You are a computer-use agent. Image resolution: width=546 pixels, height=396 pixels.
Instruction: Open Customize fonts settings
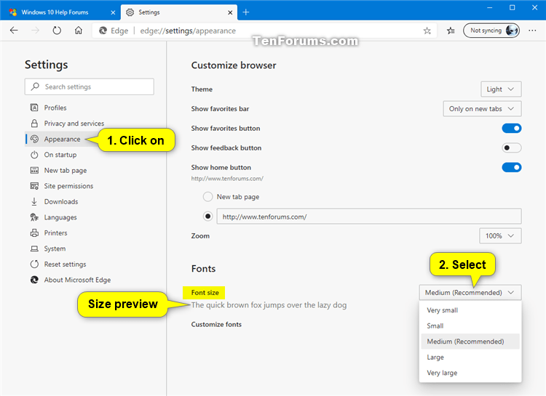tap(216, 324)
